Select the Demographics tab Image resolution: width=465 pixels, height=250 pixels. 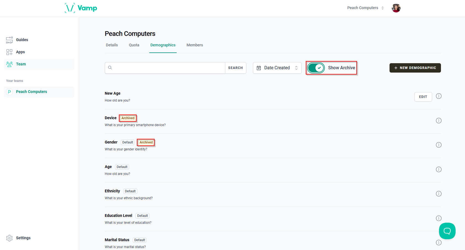[x=163, y=45]
